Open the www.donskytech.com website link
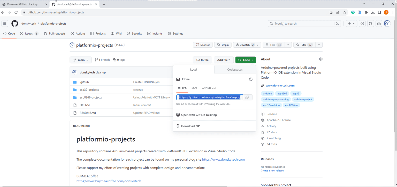Viewport: 397px width, 187px height. (x=280, y=85)
